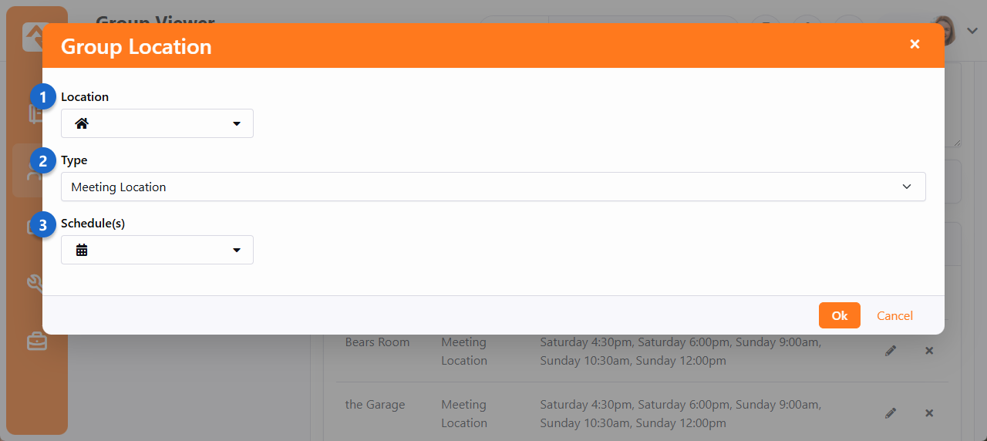Open the briefcase icon in left sidebar
This screenshot has height=441, width=987.
37,341
